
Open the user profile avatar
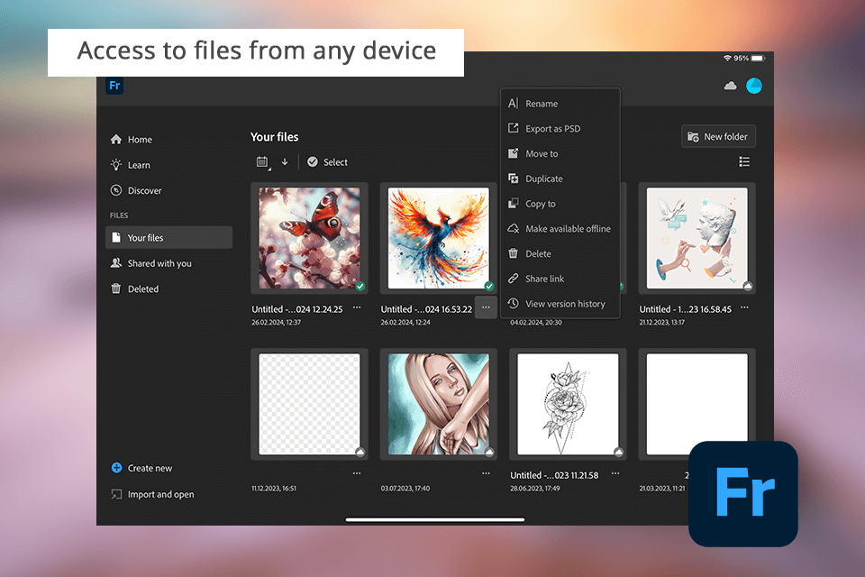(753, 86)
